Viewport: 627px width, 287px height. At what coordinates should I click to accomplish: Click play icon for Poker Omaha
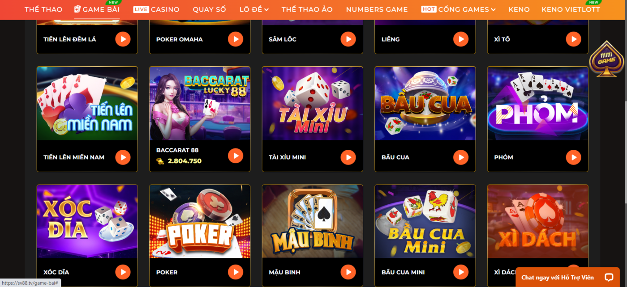tap(236, 39)
